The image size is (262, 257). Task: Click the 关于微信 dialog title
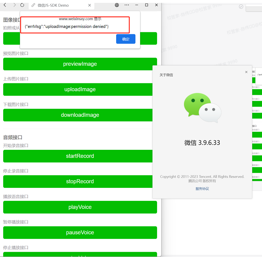coord(166,75)
